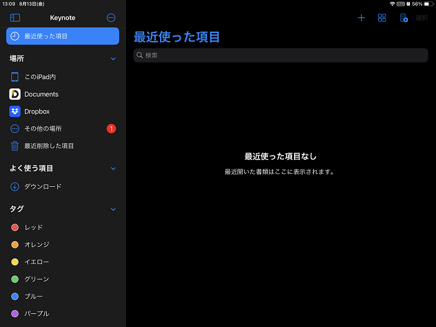Select the orange tag color dot
This screenshot has width=436, height=327.
tap(15, 245)
